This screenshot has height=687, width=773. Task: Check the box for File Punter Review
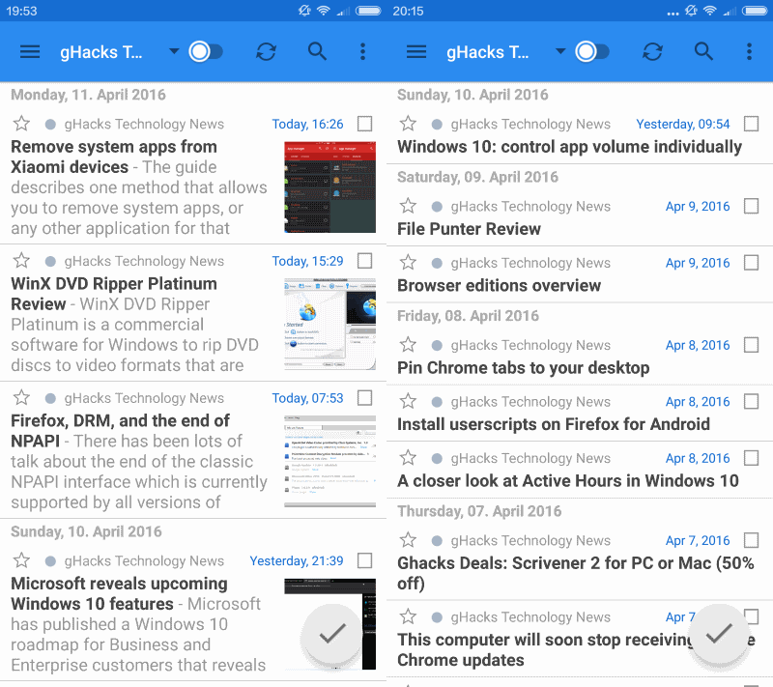point(752,206)
